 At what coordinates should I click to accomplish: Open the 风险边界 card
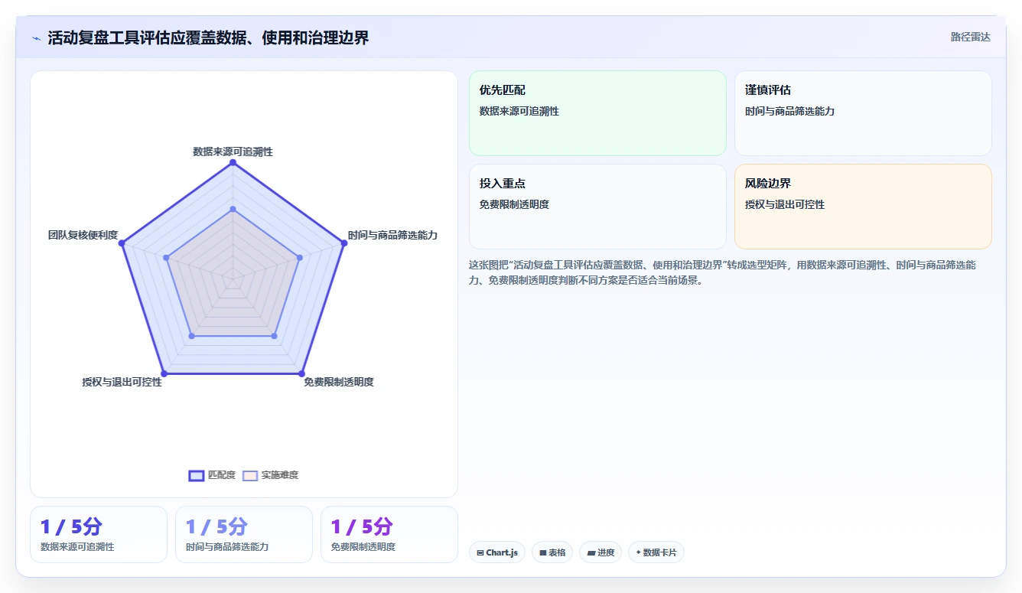tap(863, 207)
